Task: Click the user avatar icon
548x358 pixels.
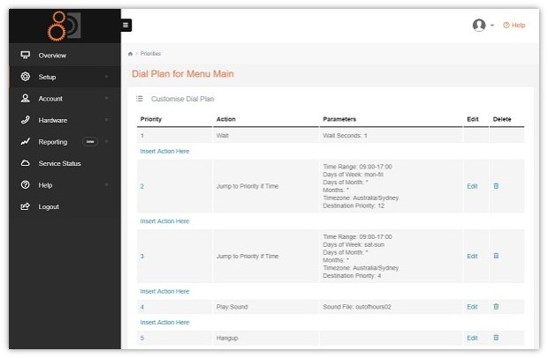Action: [x=479, y=26]
